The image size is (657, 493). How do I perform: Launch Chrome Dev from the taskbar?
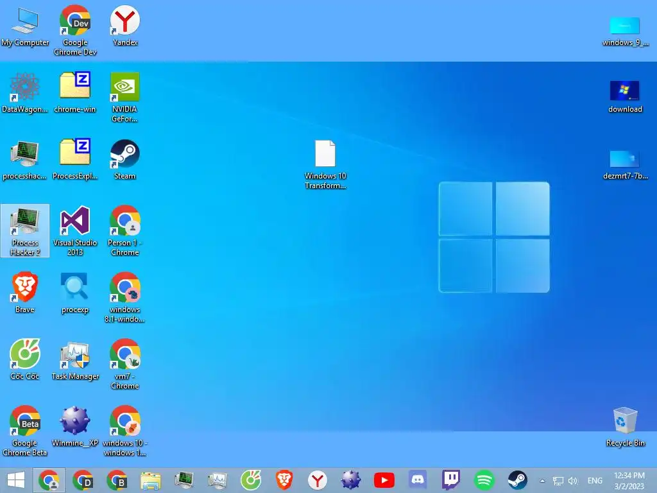[83, 480]
